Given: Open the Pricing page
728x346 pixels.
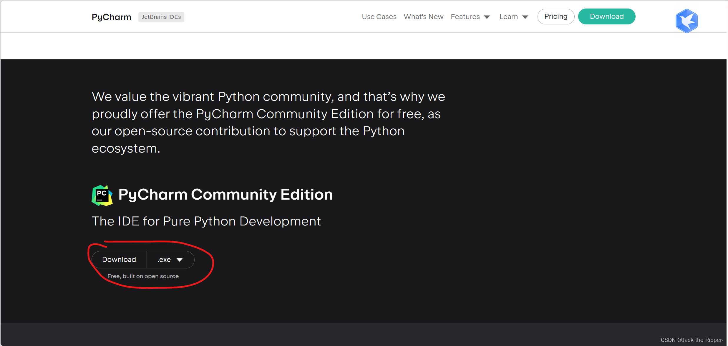Looking at the screenshot, I should pyautogui.click(x=555, y=16).
